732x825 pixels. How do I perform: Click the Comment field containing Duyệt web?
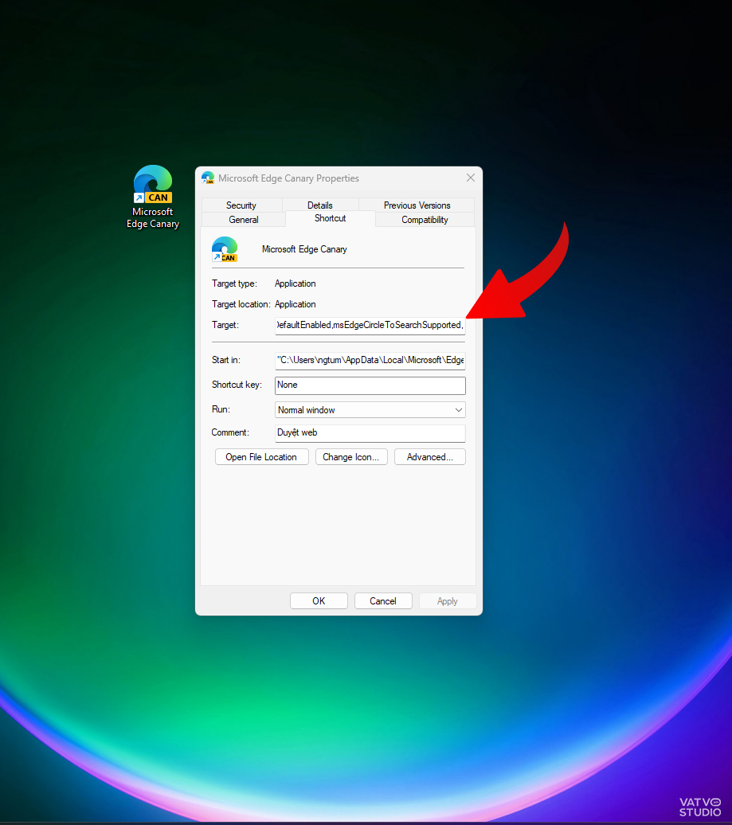click(x=370, y=433)
